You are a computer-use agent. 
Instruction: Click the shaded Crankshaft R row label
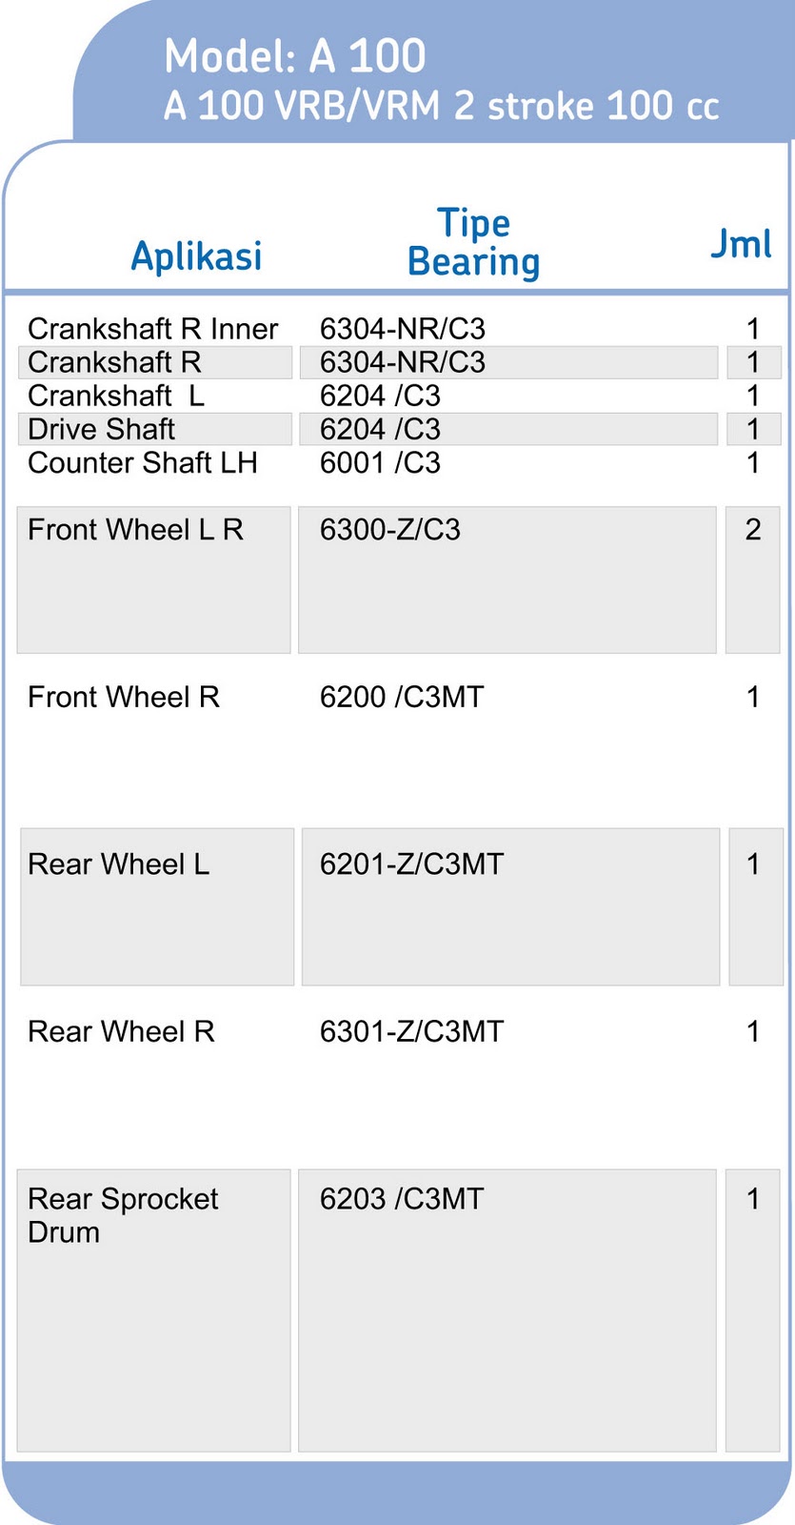click(115, 362)
